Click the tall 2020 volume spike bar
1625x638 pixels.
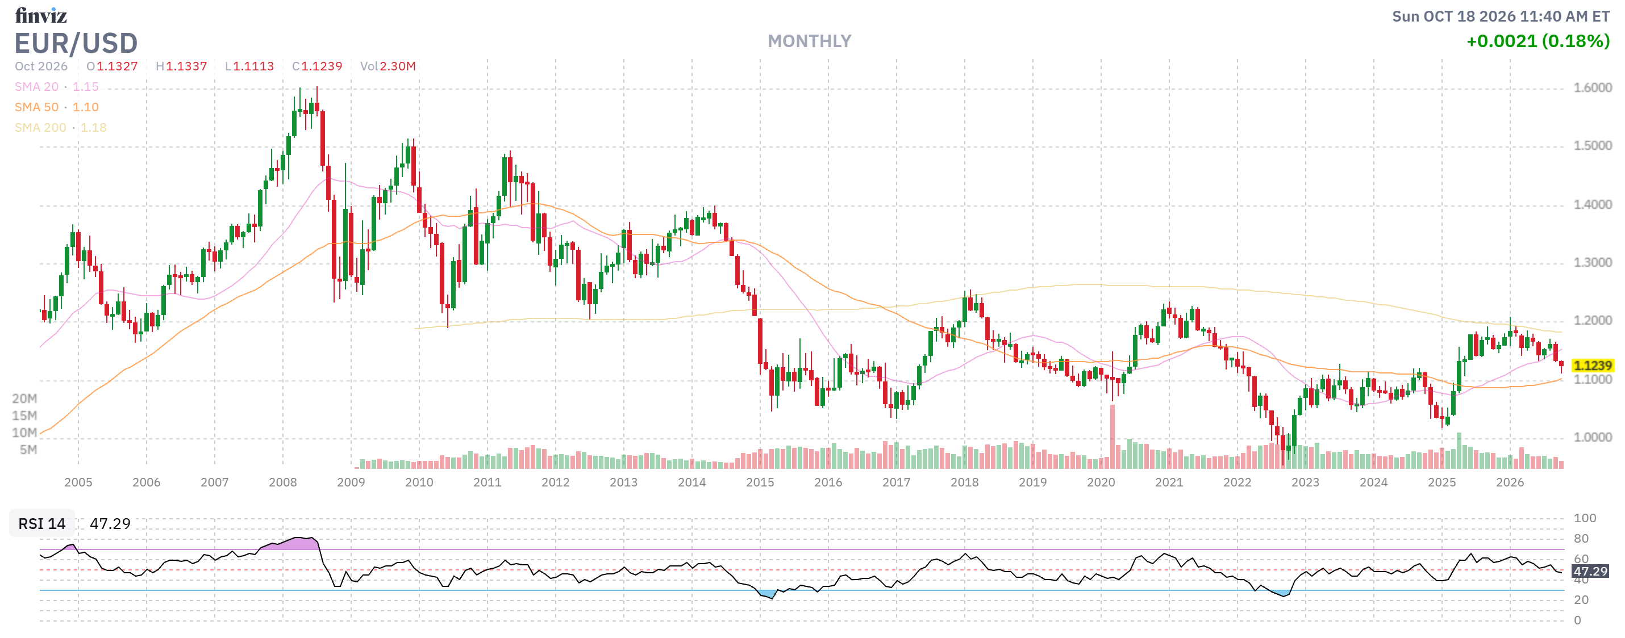pyautogui.click(x=1112, y=436)
